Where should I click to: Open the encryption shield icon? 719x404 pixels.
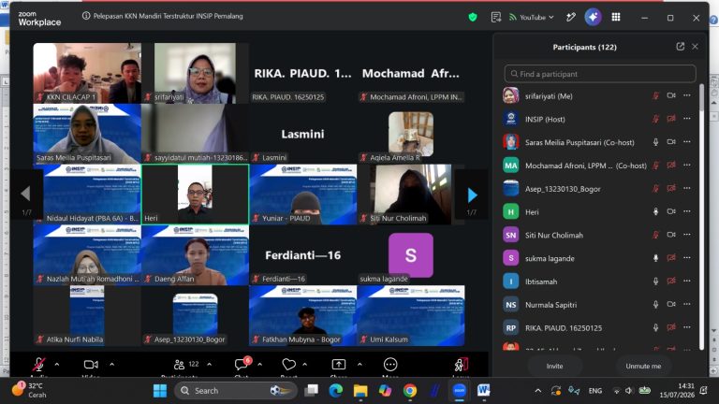(x=473, y=18)
